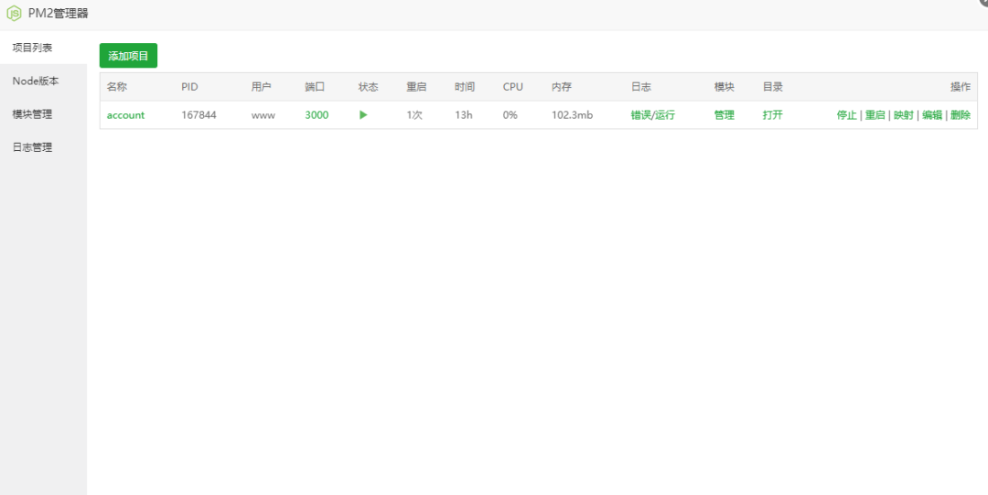This screenshot has height=495, width=988.
Task: Click the Node.js logo icon
Action: 14,13
